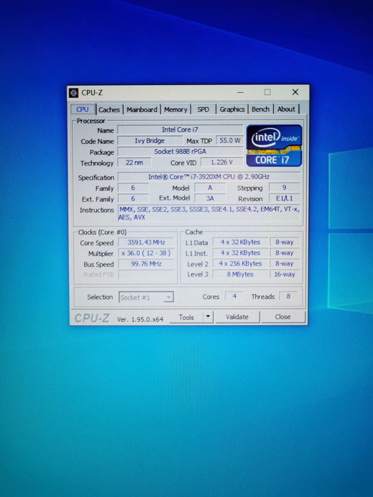373x497 pixels.
Task: Click the Validate button
Action: (x=237, y=317)
